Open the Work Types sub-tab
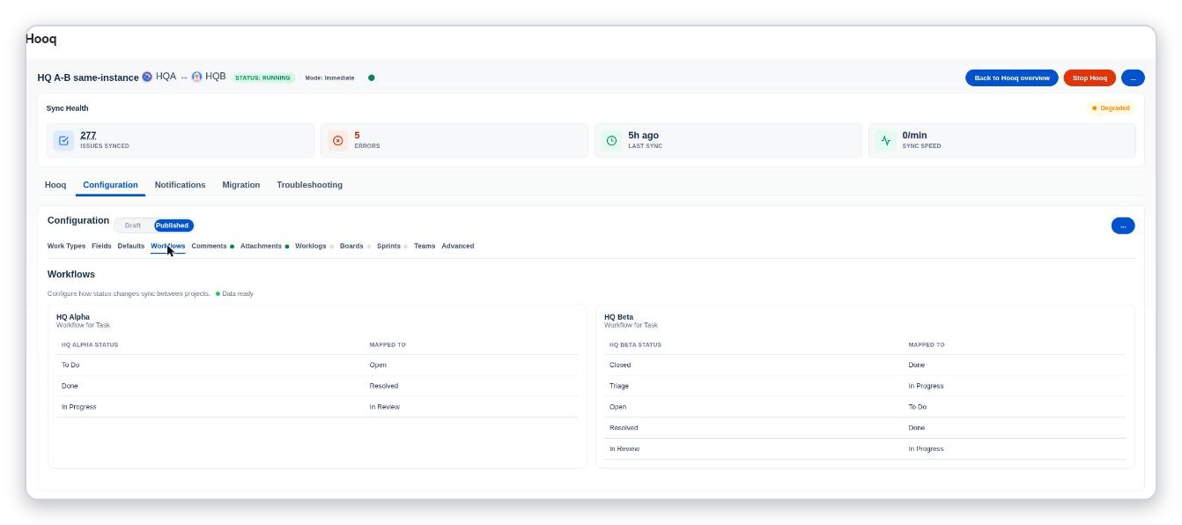Screen dimensions: 1182x525 (x=66, y=246)
